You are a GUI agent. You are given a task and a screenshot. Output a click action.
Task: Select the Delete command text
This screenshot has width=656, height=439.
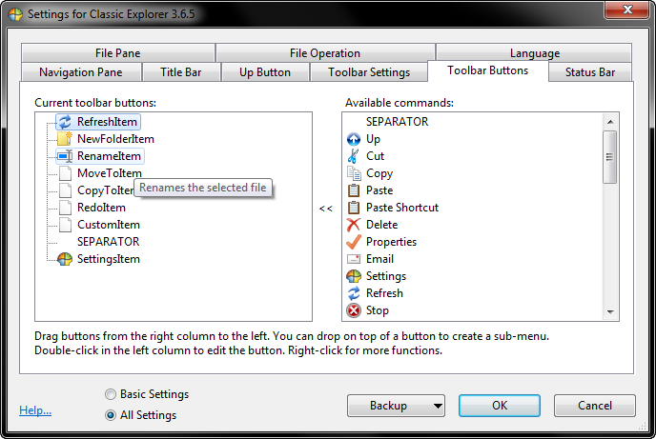click(381, 225)
